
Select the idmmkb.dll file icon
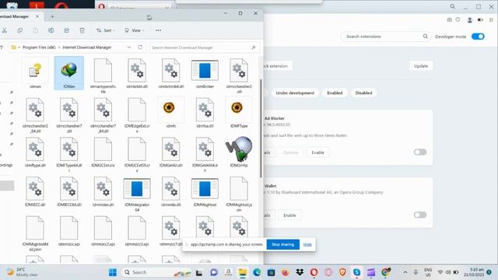point(171,188)
